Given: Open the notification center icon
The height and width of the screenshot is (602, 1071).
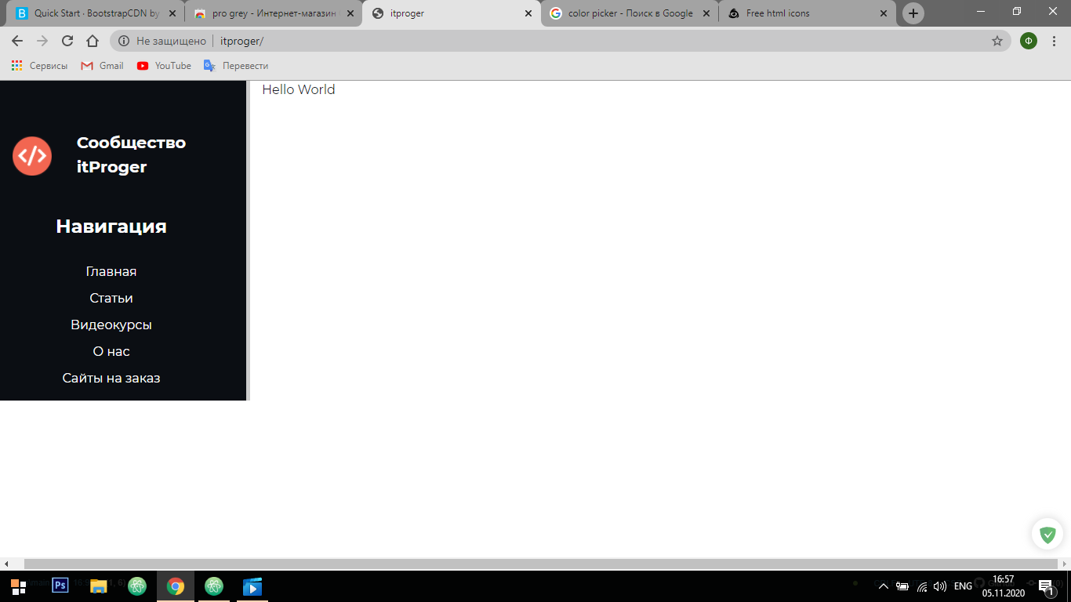Looking at the screenshot, I should coord(1046,586).
